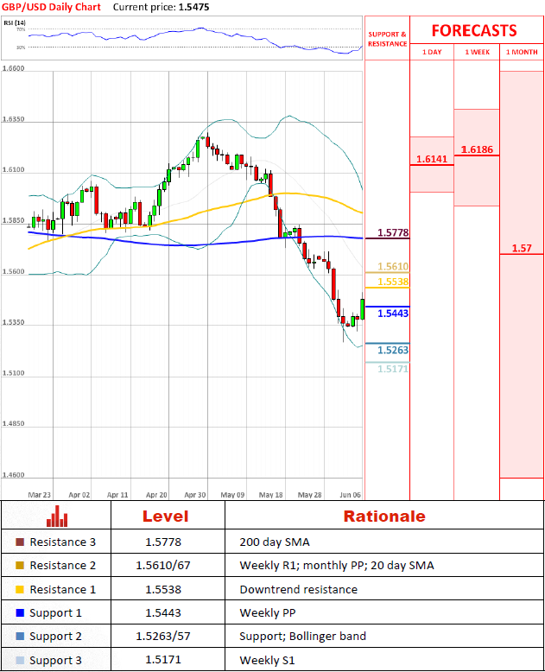The height and width of the screenshot is (672, 545).
Task: Click the 1.5850 price axis label
Action: tap(13, 221)
